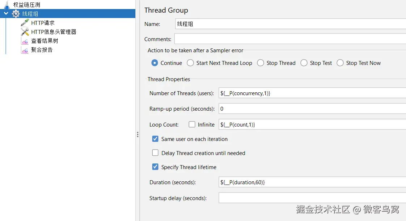Screen dimensions: 406x221
Task: Click the Number of Threads input field
Action: (311, 93)
